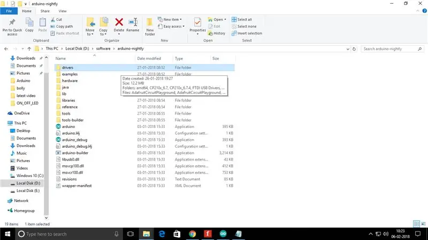Click the History button
428x240 pixels.
point(217,33)
